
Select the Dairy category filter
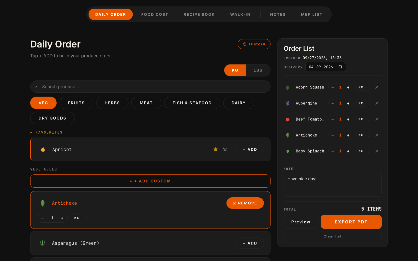(x=239, y=103)
